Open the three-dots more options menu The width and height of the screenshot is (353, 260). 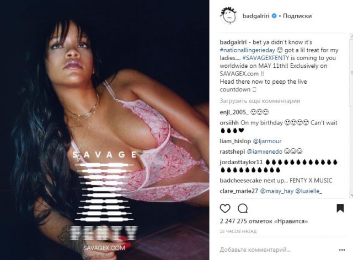coord(342,250)
